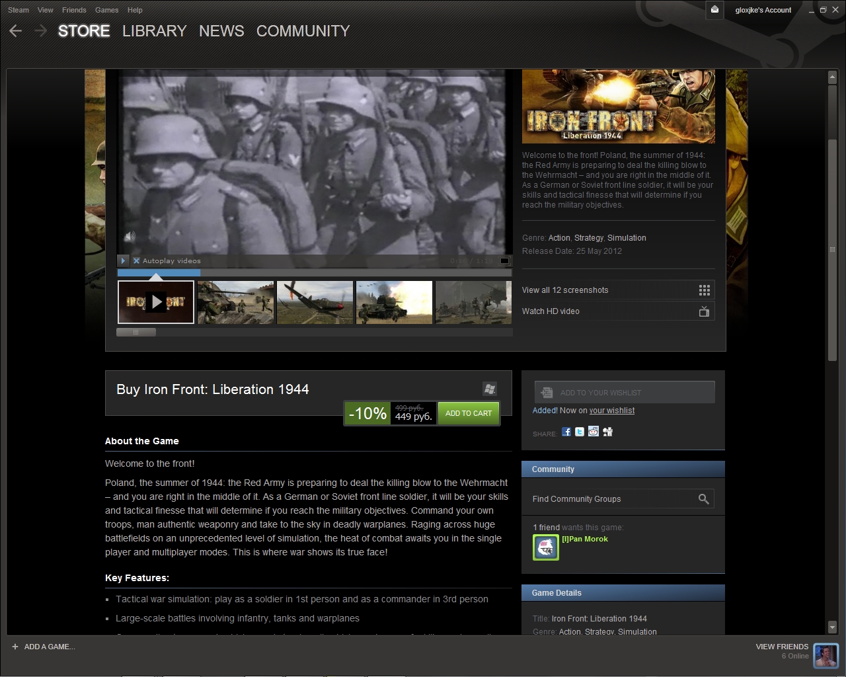Click the wishlist plus icon
846x677 pixels.
547,393
